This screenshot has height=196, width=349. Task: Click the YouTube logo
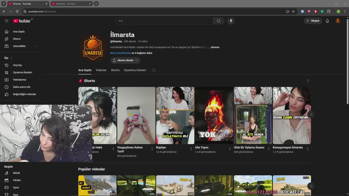(x=22, y=21)
